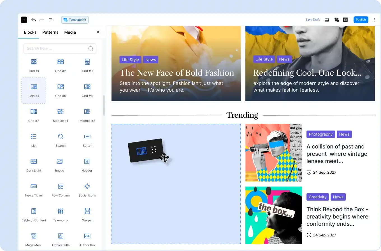Screen dimensions: 381x251
Task: Switch to the Media tab
Action: (x=70, y=32)
